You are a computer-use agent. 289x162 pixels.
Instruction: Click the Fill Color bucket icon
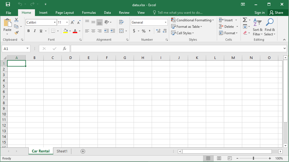pyautogui.click(x=65, y=31)
